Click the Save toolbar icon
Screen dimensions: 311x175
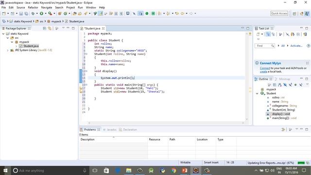21,14
